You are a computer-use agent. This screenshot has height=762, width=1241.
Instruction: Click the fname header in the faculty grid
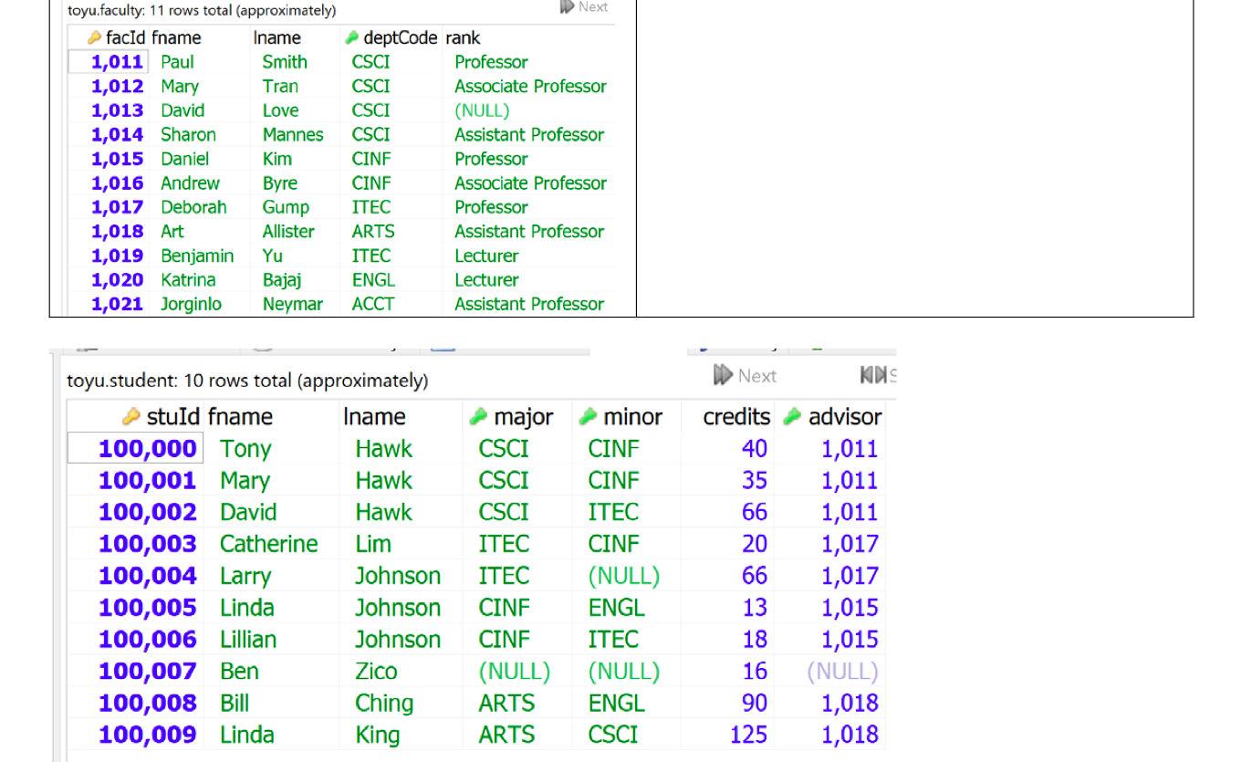pyautogui.click(x=179, y=37)
